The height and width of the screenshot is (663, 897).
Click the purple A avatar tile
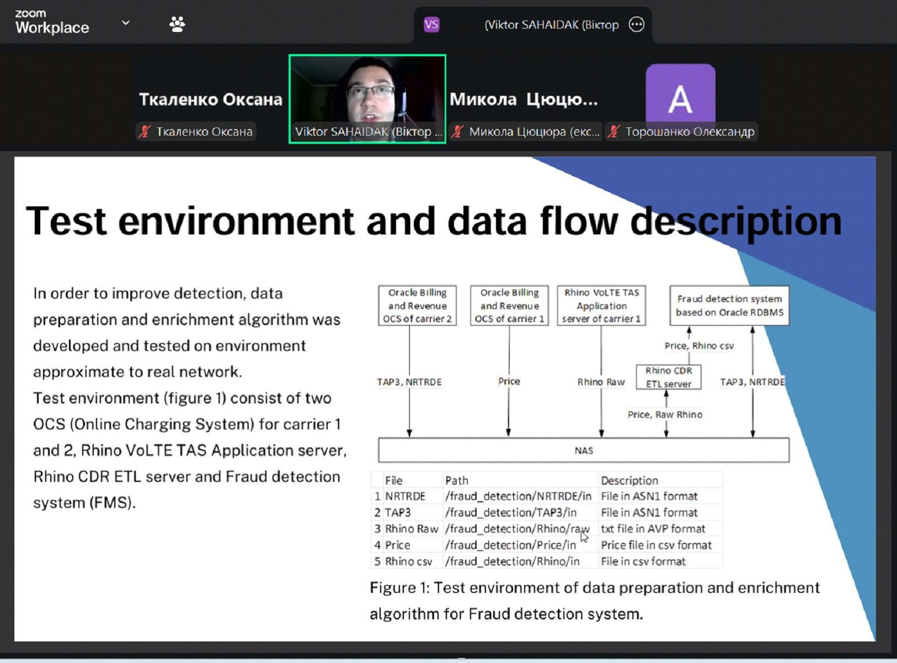(x=680, y=93)
